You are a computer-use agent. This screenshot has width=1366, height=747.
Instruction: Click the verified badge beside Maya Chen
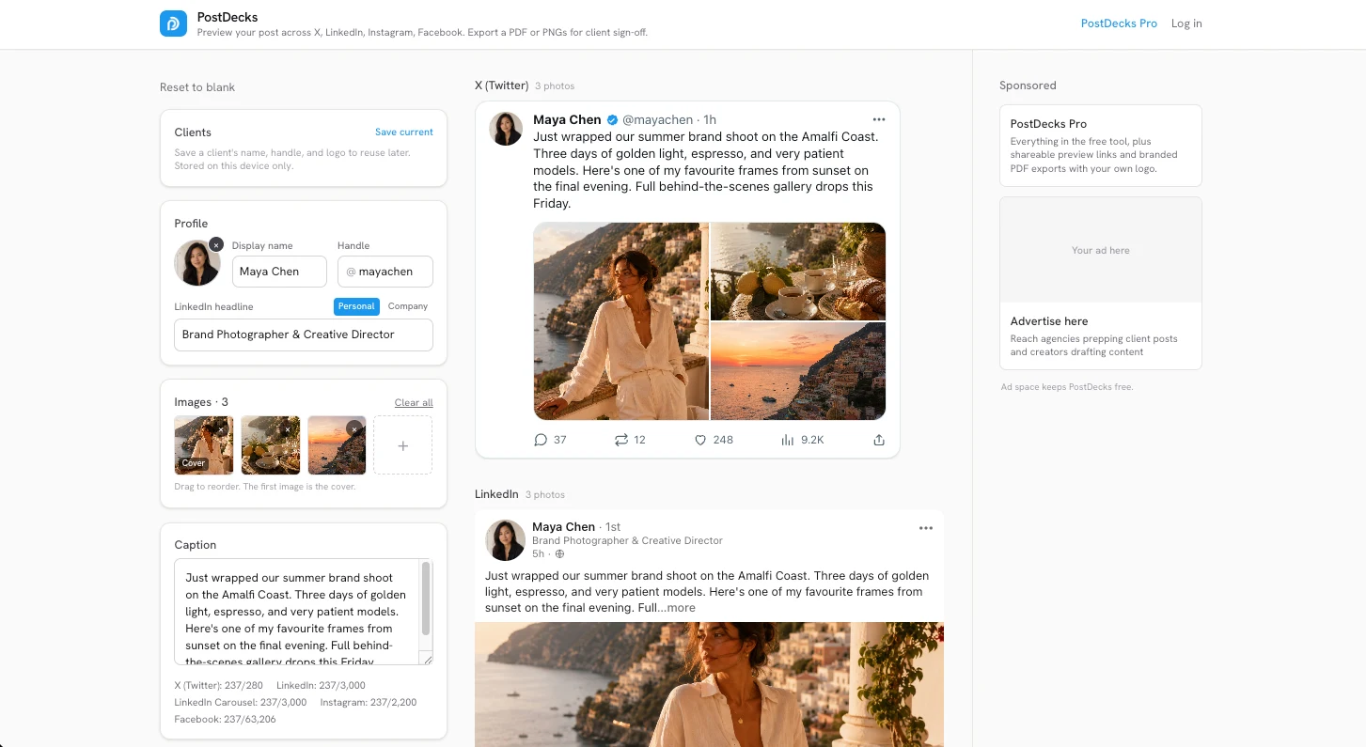click(612, 119)
